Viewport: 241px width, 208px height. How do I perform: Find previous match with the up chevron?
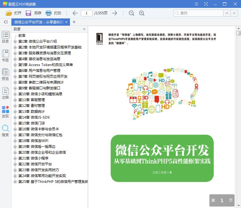(227, 13)
